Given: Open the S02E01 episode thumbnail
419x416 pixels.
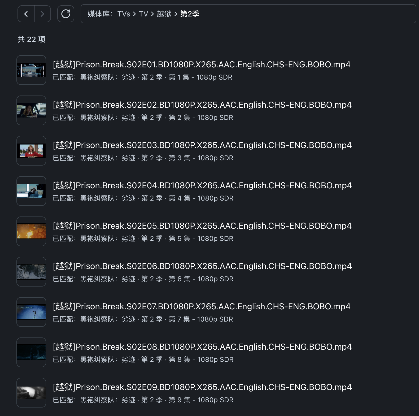Looking at the screenshot, I should (31, 70).
